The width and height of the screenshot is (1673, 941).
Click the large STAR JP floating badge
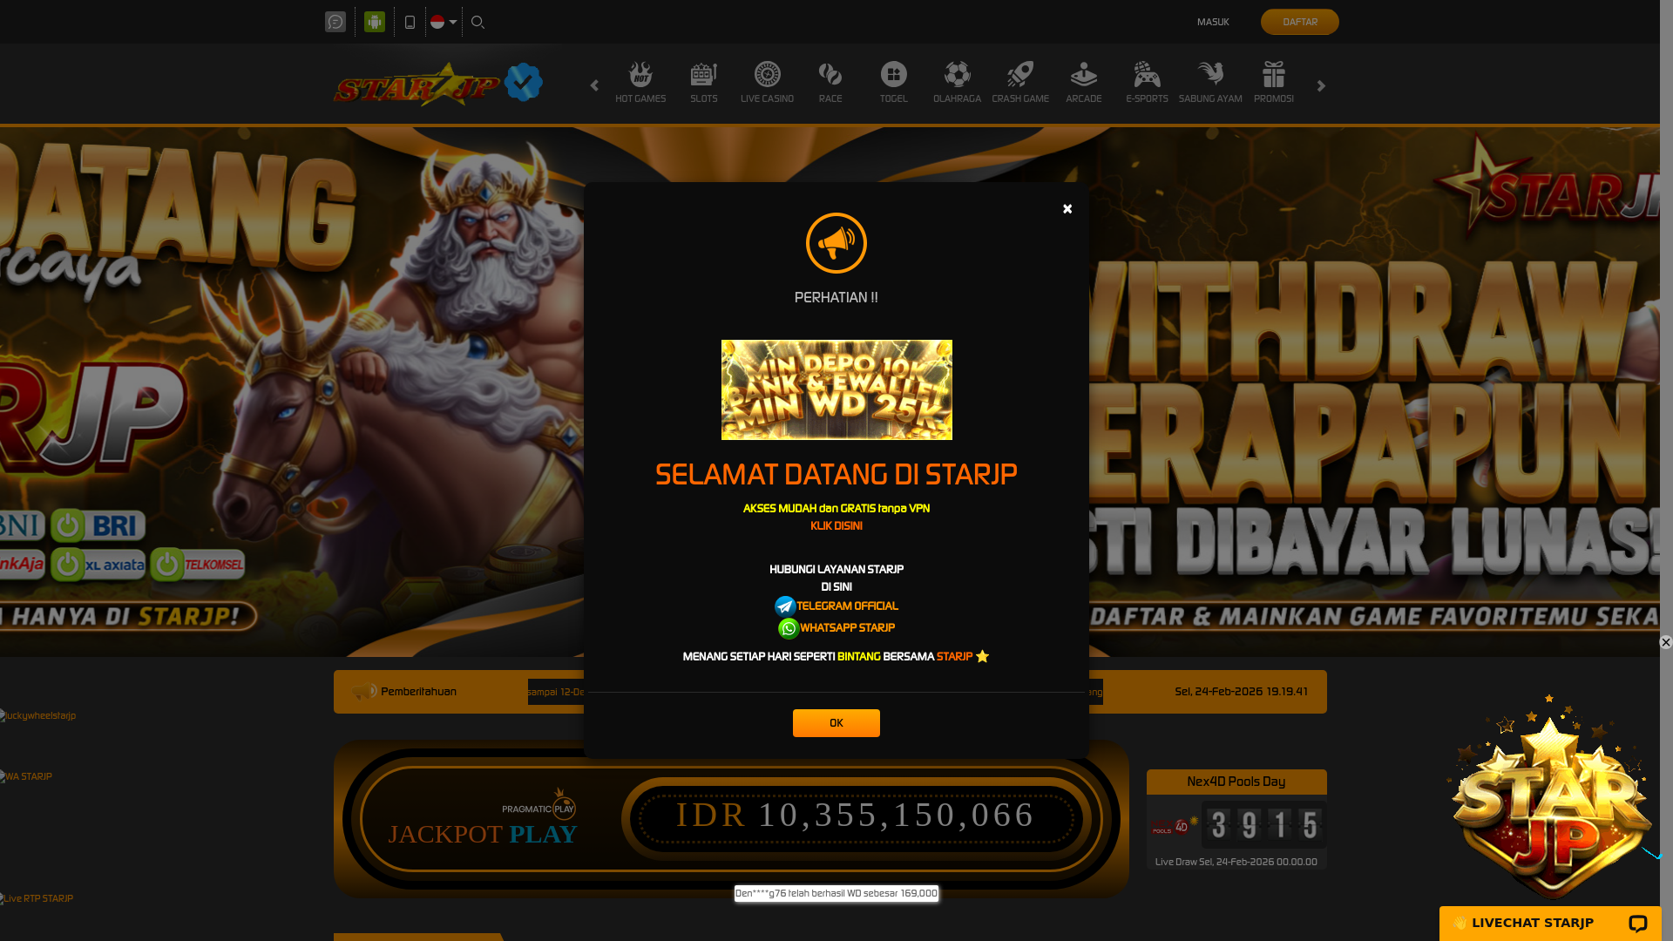1551,797
